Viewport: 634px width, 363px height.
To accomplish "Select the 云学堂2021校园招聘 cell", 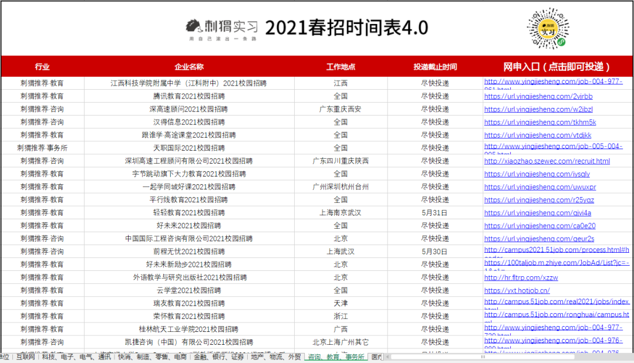I will (x=189, y=290).
